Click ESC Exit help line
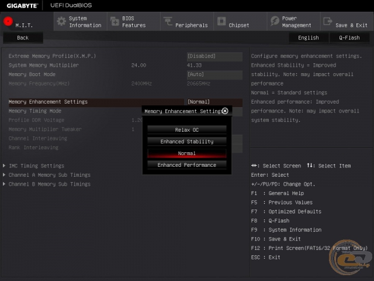The width and height of the screenshot is (374, 281). pos(265,258)
